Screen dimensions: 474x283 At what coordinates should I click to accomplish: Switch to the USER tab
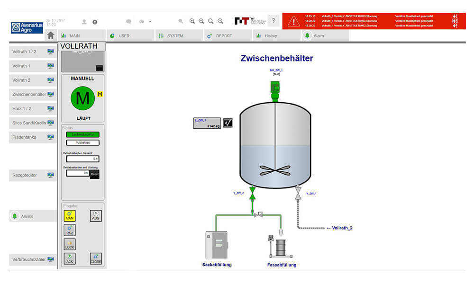(131, 35)
